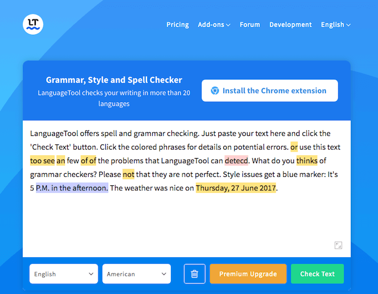The image size is (378, 294).
Task: Open the Add-ons menu
Action: (214, 25)
